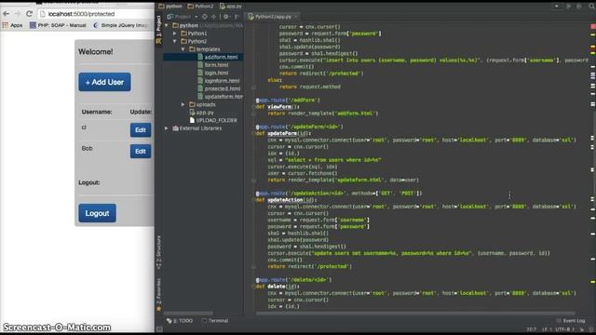Fold the updateForm function via gutter marker

[x=253, y=133]
